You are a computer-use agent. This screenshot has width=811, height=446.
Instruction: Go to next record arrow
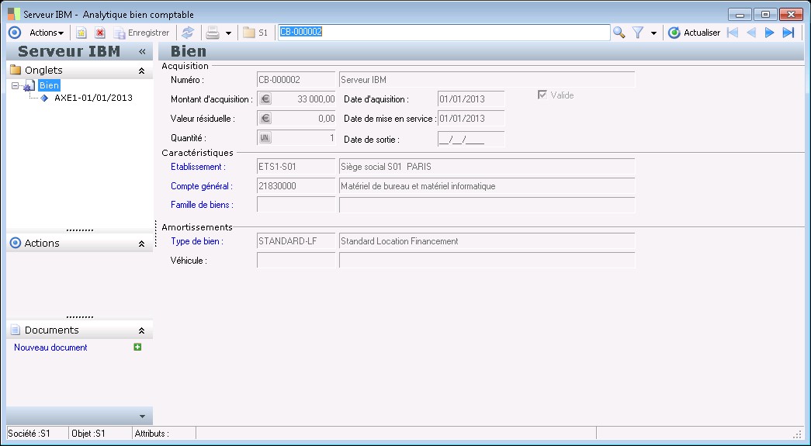pyautogui.click(x=769, y=33)
